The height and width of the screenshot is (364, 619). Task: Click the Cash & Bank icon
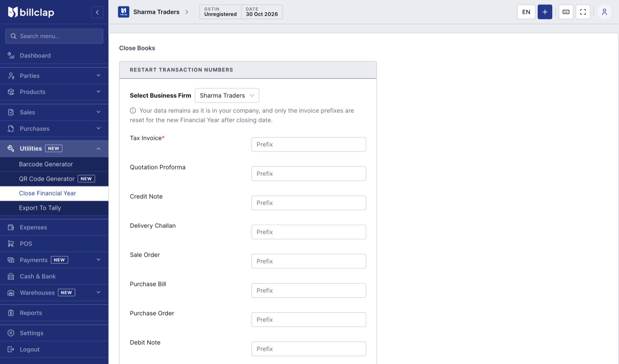[x=11, y=276]
